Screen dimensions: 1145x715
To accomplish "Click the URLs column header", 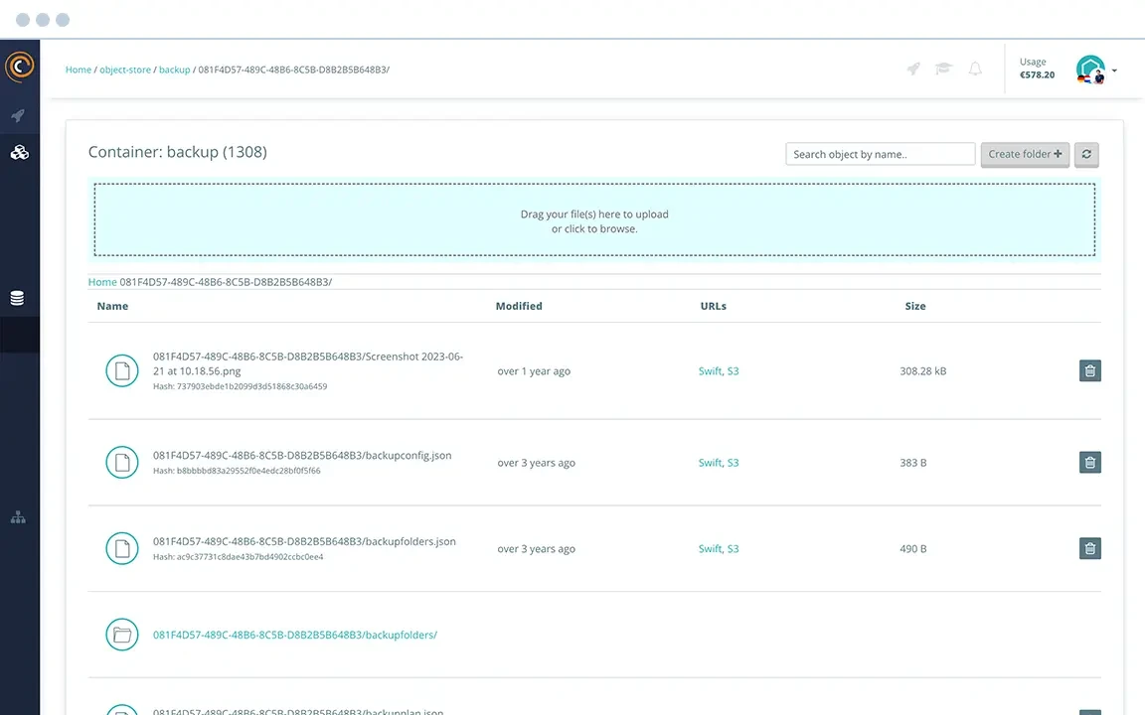I will coord(714,307).
